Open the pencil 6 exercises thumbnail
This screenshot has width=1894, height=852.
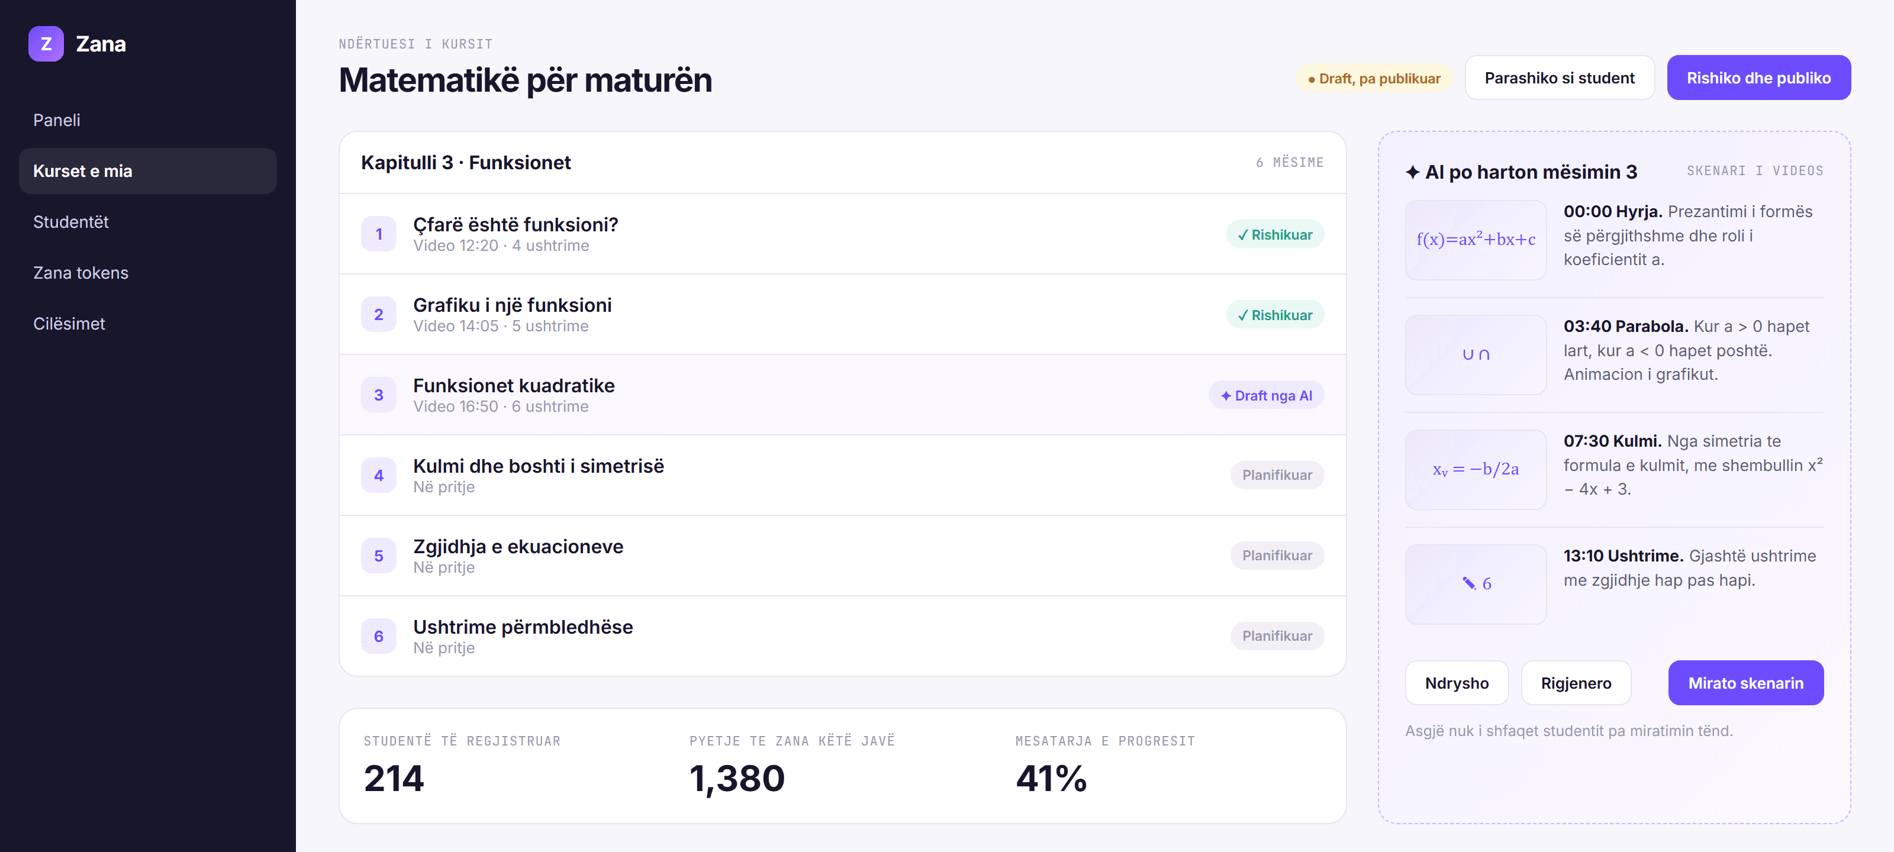click(1476, 584)
